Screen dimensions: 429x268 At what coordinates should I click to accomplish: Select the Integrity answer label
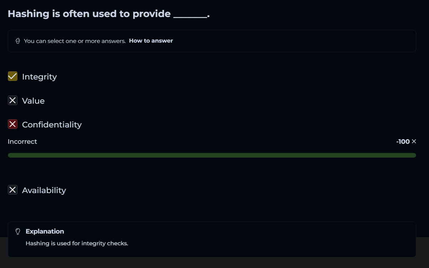tap(39, 77)
